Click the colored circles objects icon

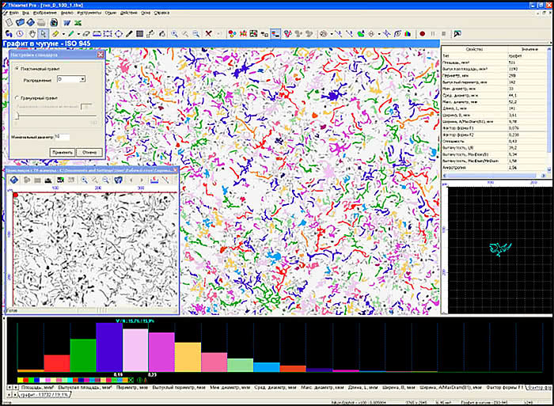(232, 34)
